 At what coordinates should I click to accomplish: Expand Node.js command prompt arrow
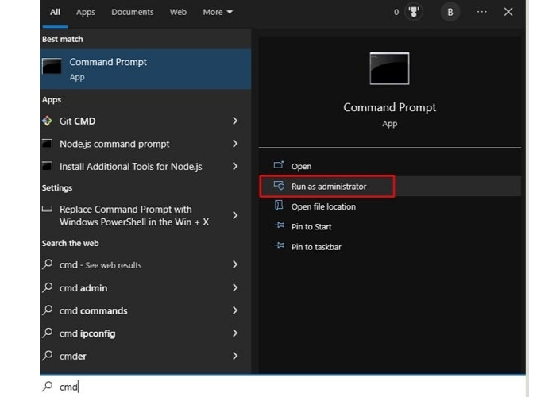tap(235, 144)
